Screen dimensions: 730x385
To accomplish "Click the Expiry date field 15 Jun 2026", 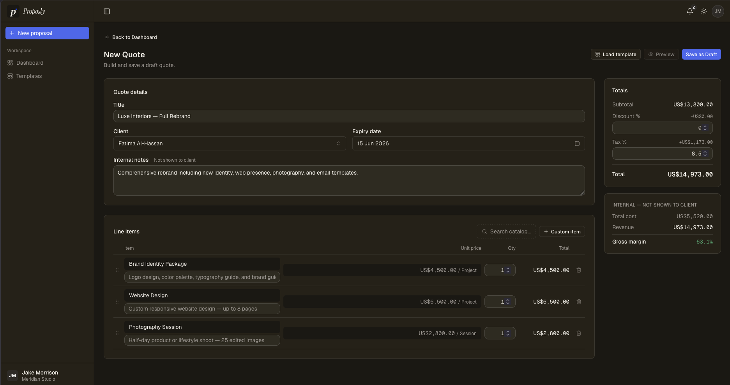I will click(x=468, y=143).
